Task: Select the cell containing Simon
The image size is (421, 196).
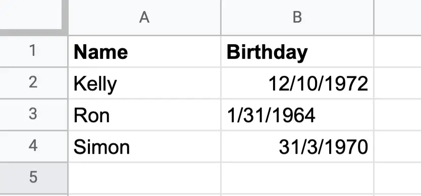Action: click(144, 146)
